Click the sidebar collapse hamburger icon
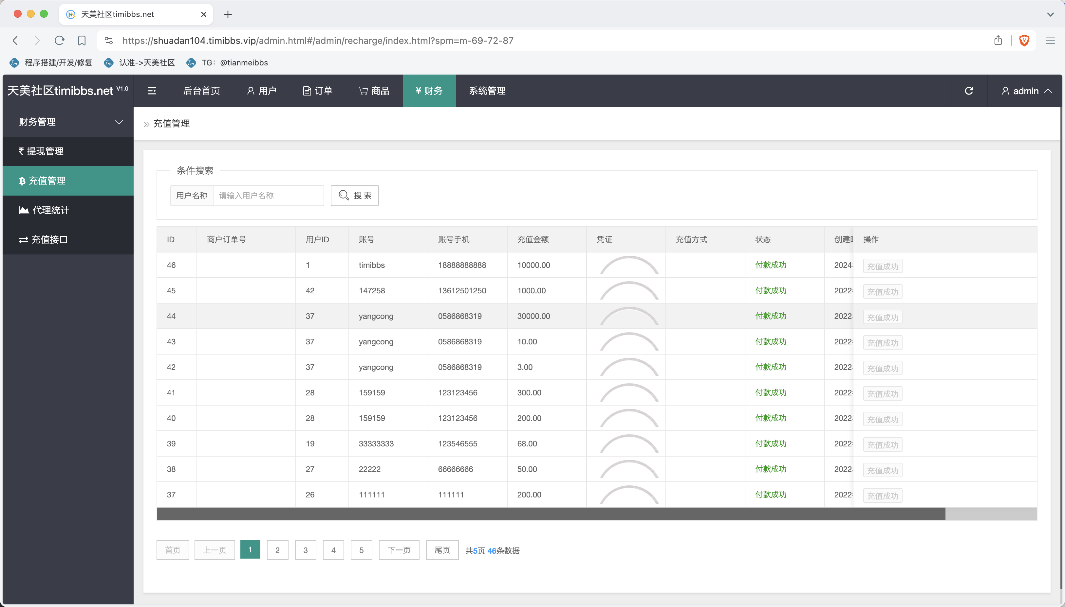The height and width of the screenshot is (607, 1065). click(x=152, y=91)
